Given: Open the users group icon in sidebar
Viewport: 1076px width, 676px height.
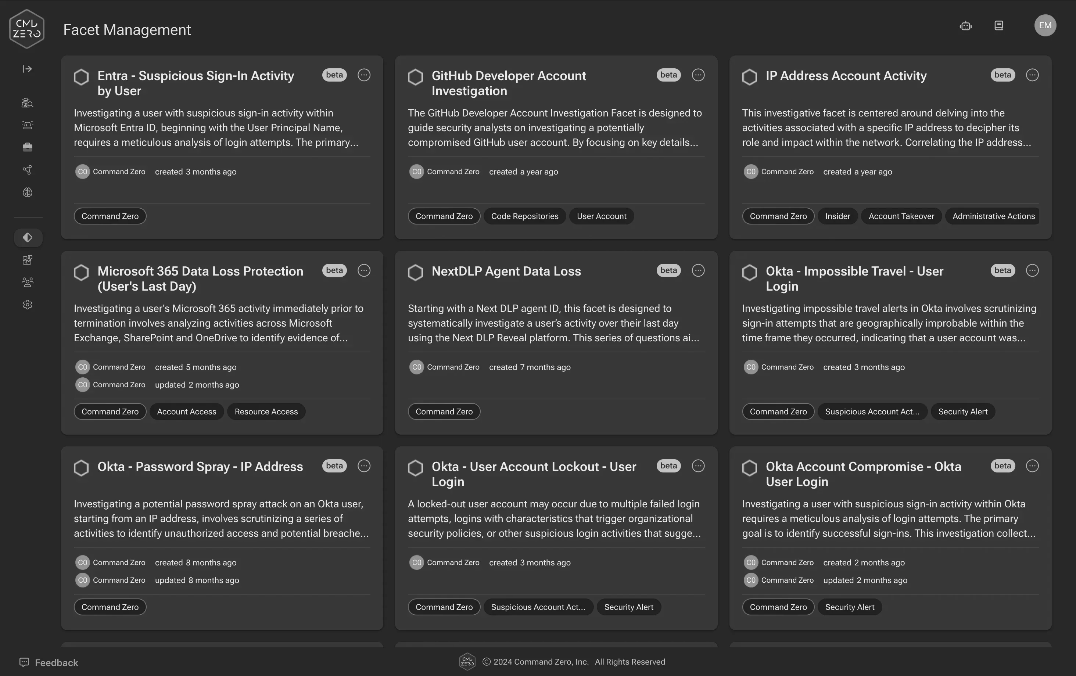Looking at the screenshot, I should click(x=27, y=282).
